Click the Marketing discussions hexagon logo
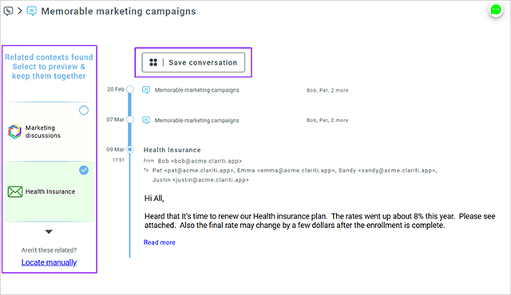The height and width of the screenshot is (295, 511). 14,132
